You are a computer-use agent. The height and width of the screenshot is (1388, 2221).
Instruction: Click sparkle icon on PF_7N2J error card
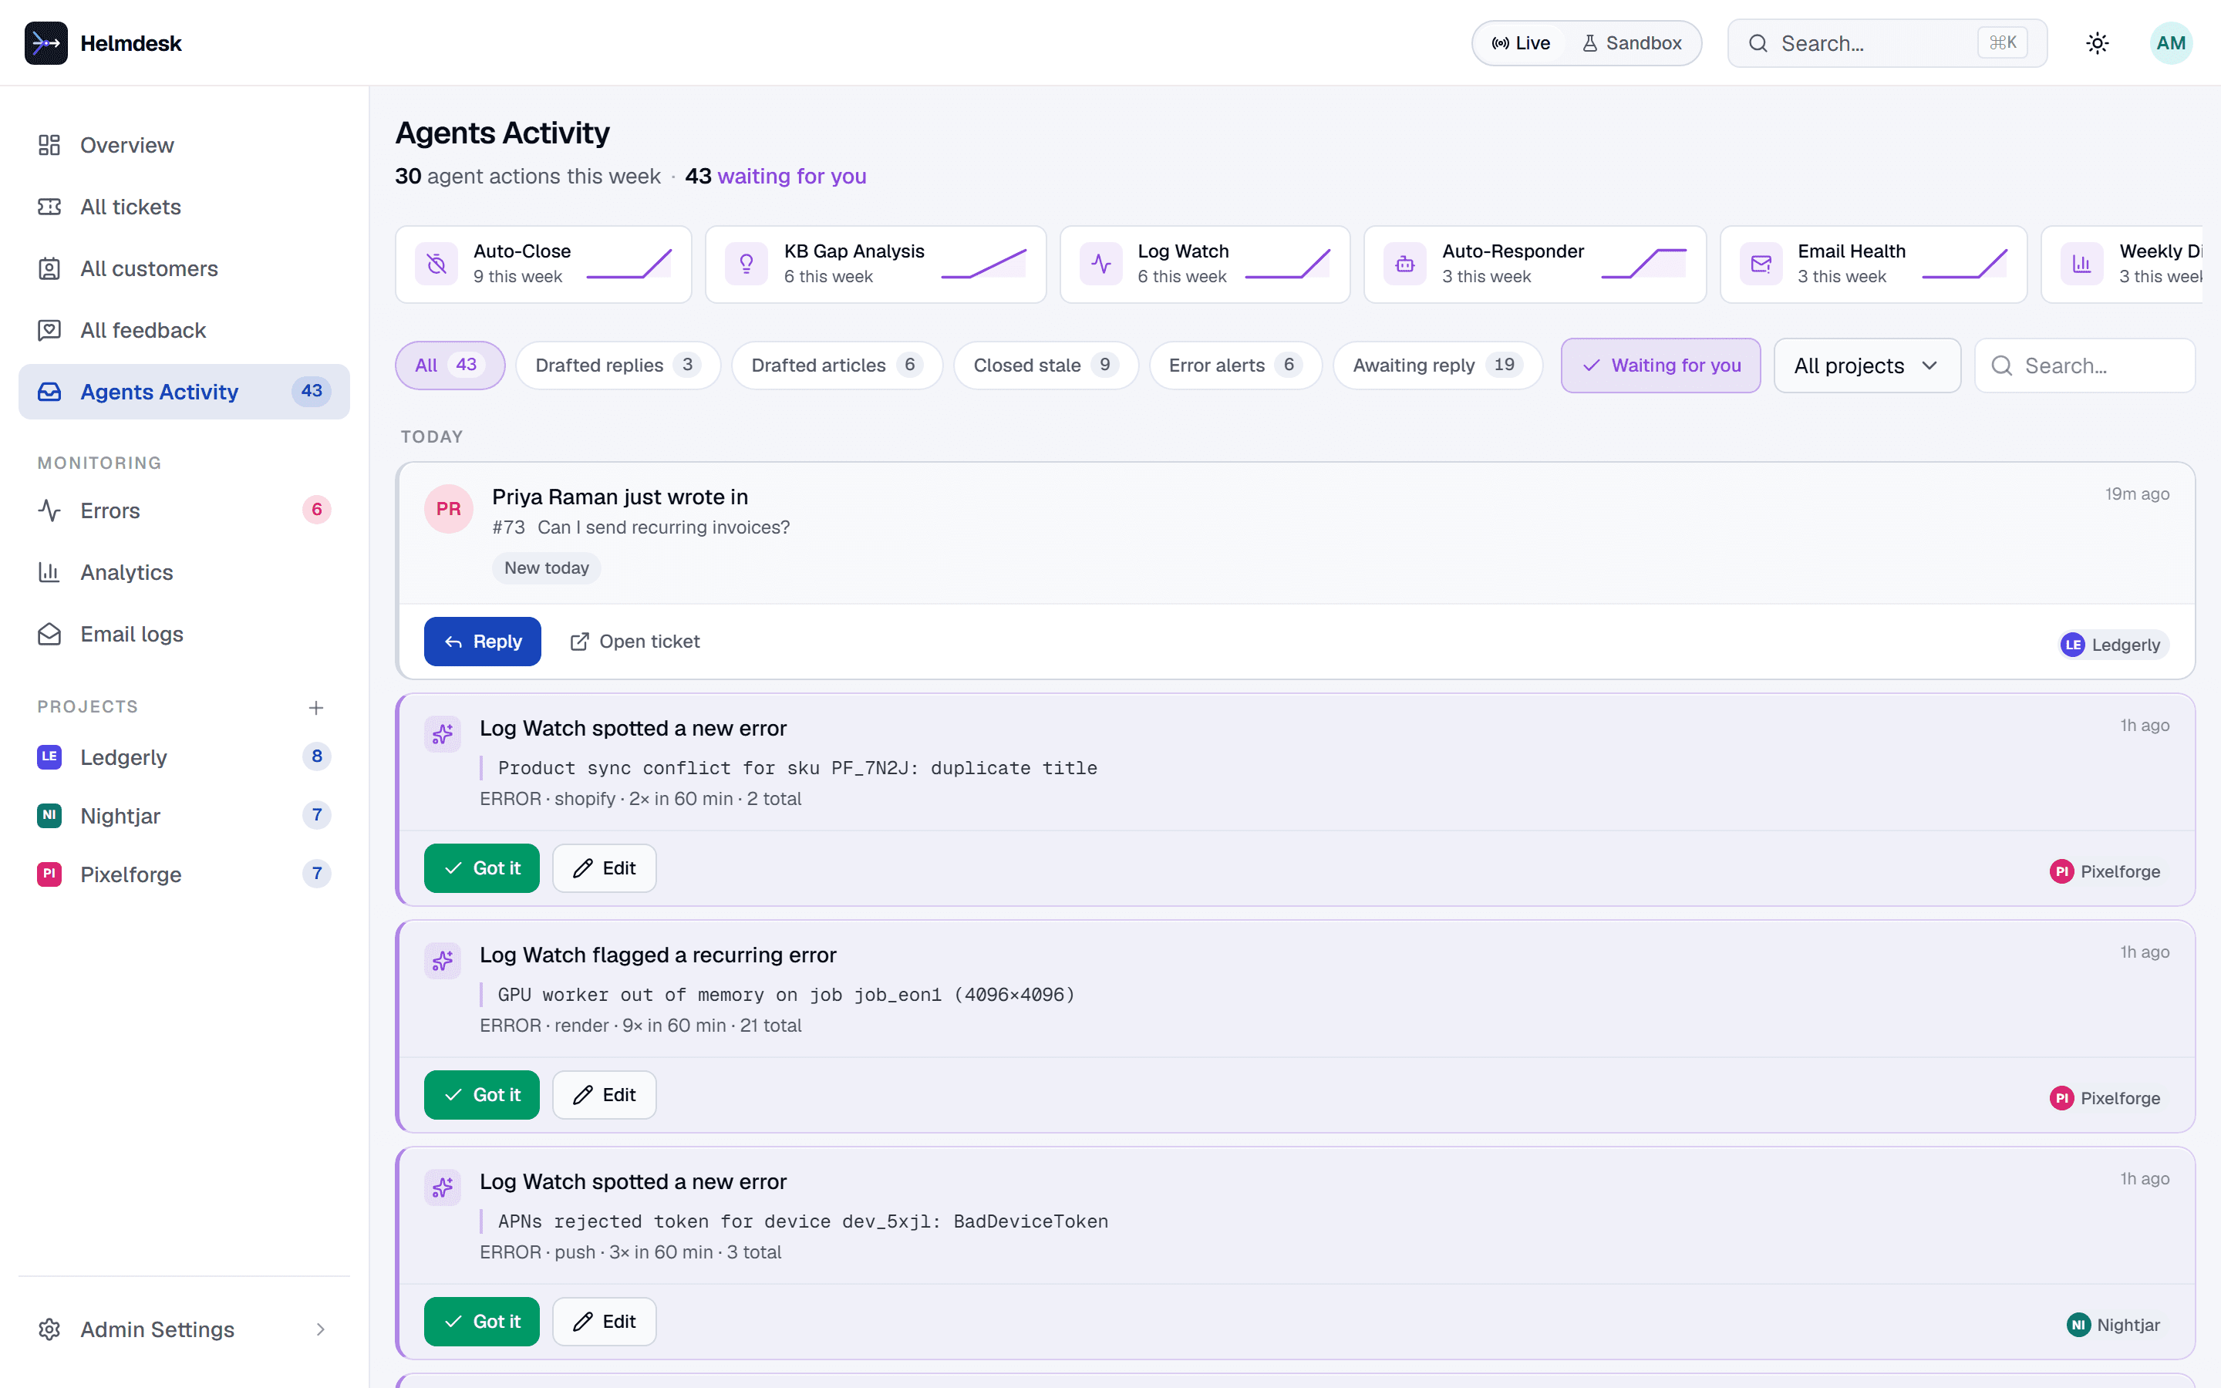click(443, 733)
